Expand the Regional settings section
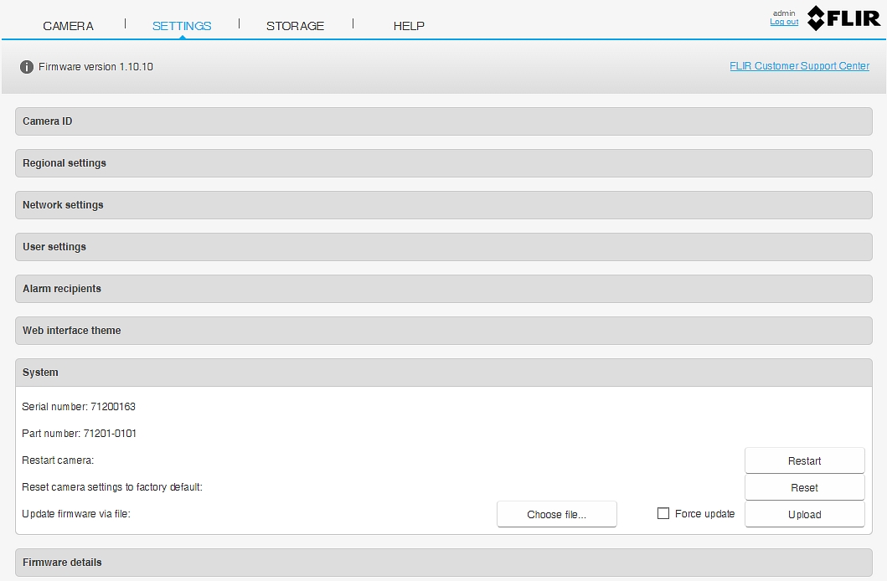887x581 pixels. click(x=443, y=163)
